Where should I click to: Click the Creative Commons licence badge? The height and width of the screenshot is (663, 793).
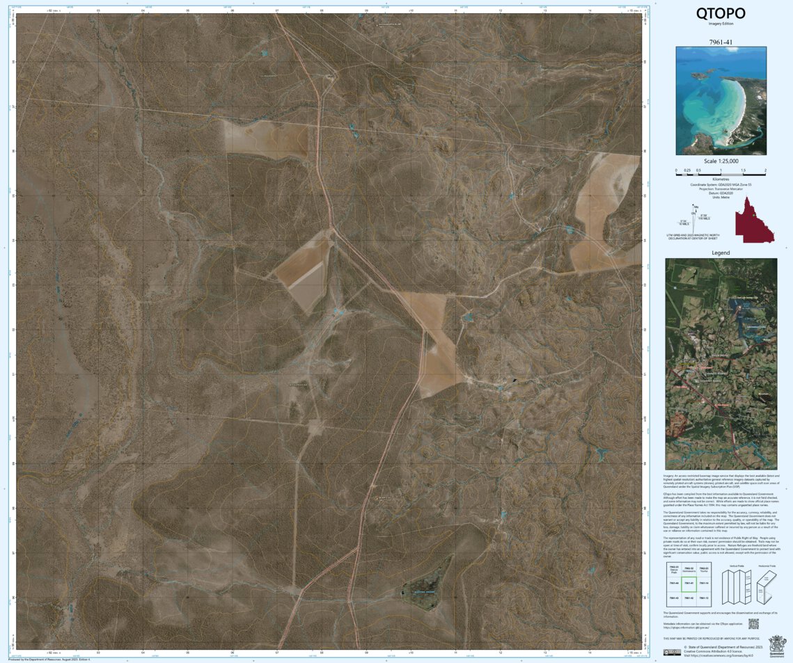point(673,652)
